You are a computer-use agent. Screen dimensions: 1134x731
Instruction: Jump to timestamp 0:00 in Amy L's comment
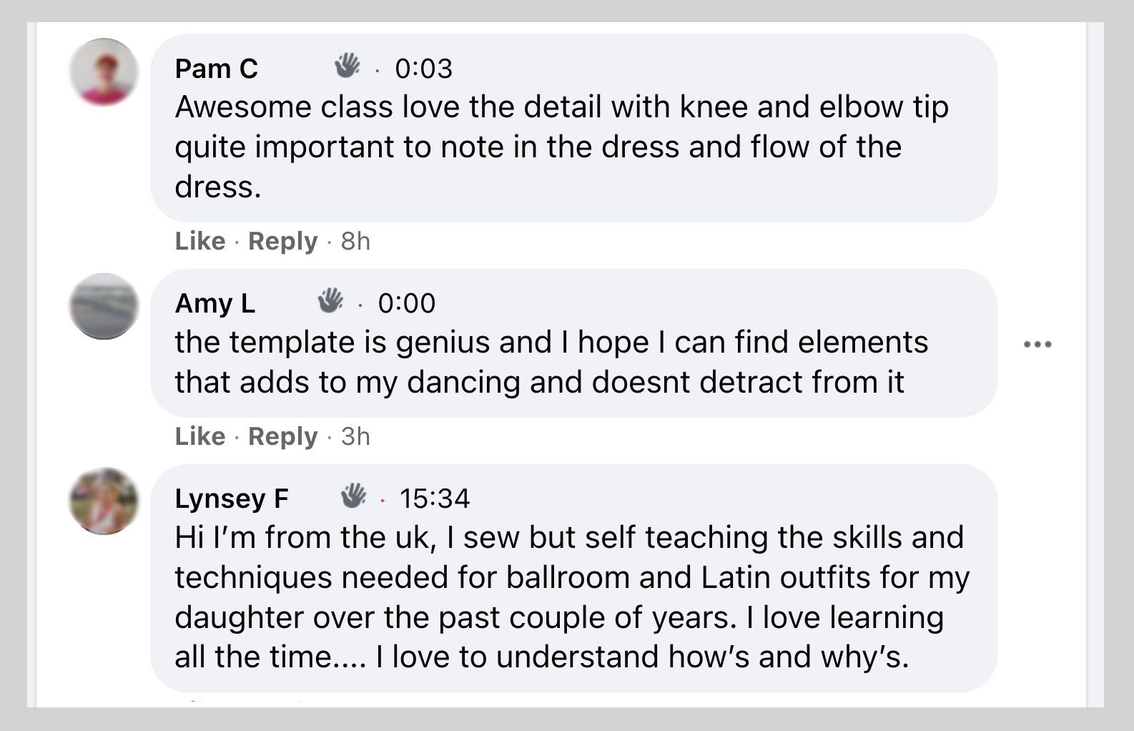click(406, 303)
